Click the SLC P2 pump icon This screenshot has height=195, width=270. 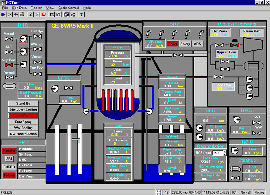200,137
